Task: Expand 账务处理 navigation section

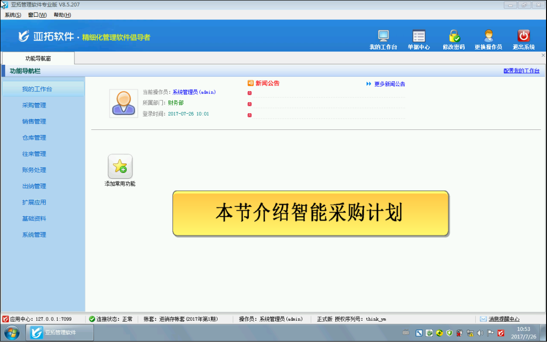Action: click(x=34, y=170)
